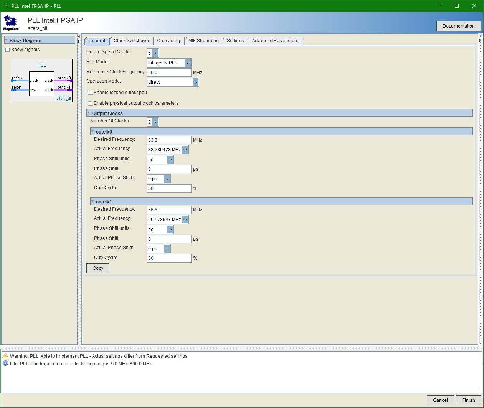Screen dimensions: 484x408
Task: Open the Documentation button
Action: (x=459, y=26)
